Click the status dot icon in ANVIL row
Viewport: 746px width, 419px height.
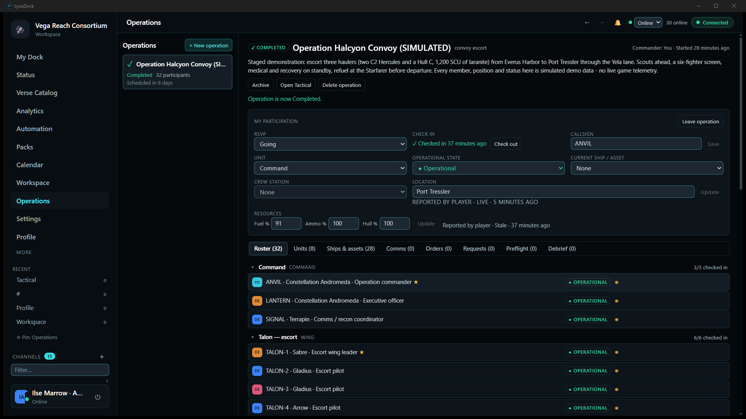tap(617, 282)
